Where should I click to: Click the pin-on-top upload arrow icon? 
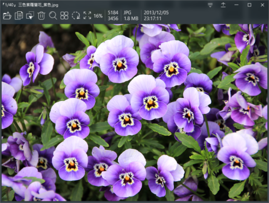223,5
